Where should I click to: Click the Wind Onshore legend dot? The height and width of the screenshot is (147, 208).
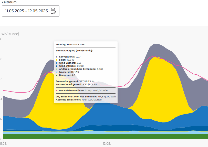tap(57, 63)
